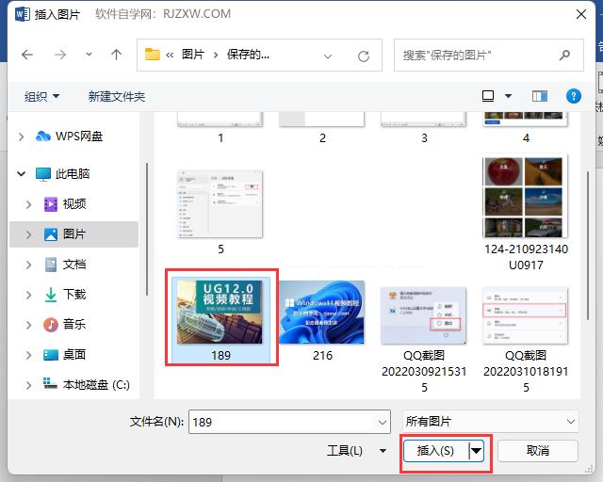603x482 pixels.
Task: Open recent locations chevron dropdown
Action: 89,55
